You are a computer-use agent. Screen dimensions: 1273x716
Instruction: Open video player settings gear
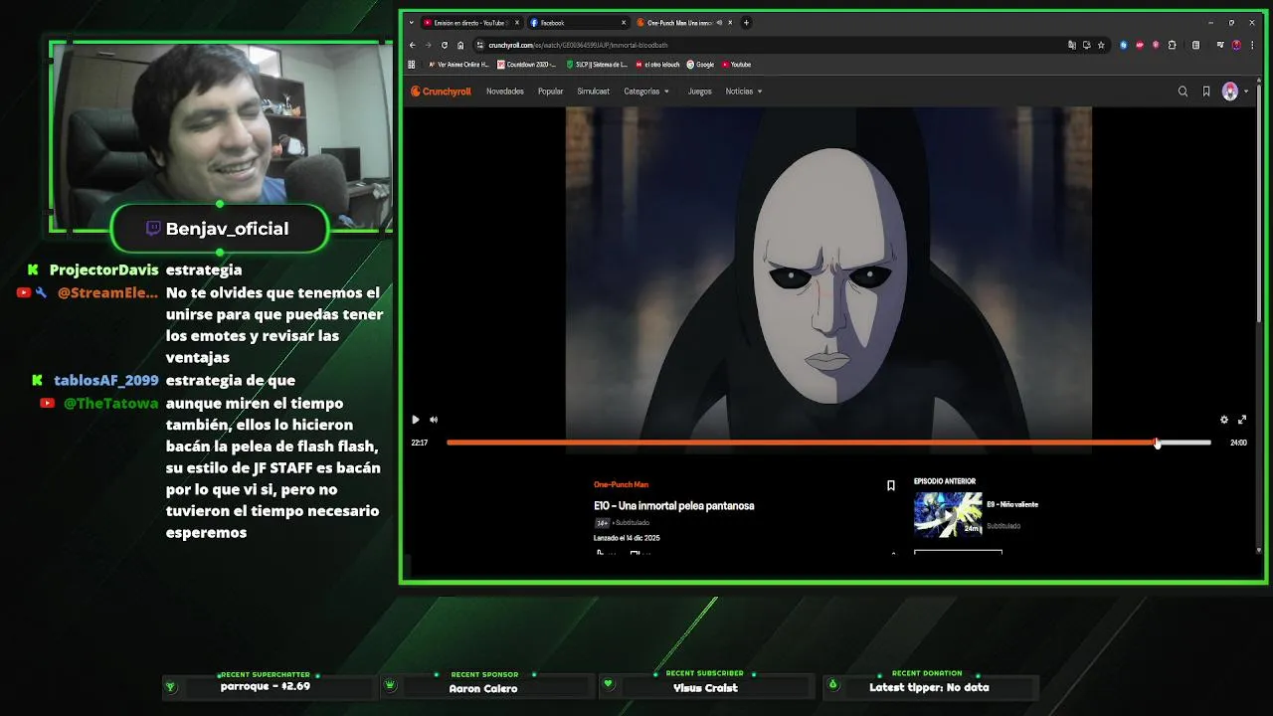pos(1224,420)
